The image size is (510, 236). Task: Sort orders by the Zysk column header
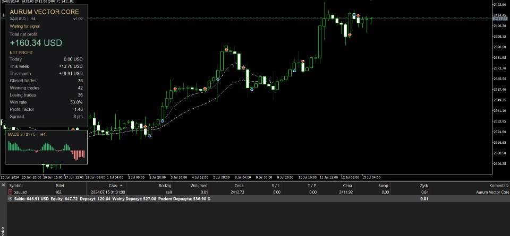(x=424, y=186)
